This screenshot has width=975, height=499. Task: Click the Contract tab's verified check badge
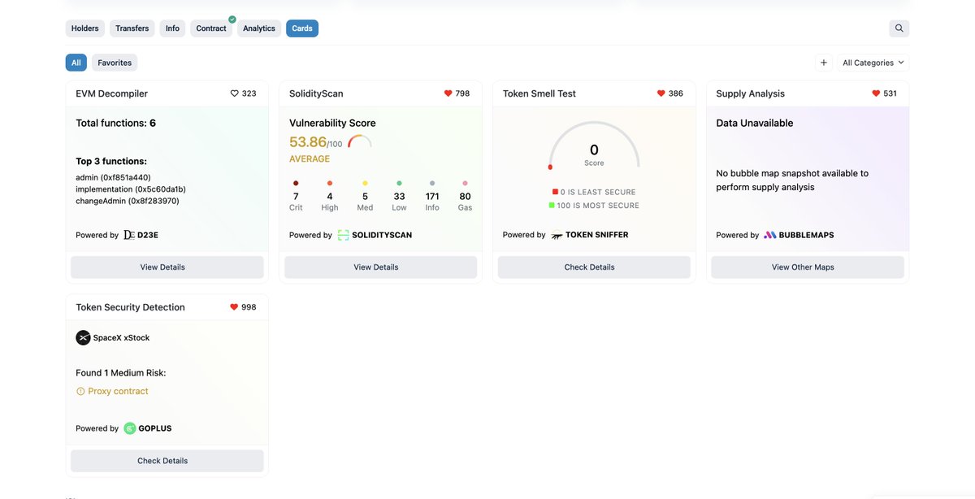point(232,19)
